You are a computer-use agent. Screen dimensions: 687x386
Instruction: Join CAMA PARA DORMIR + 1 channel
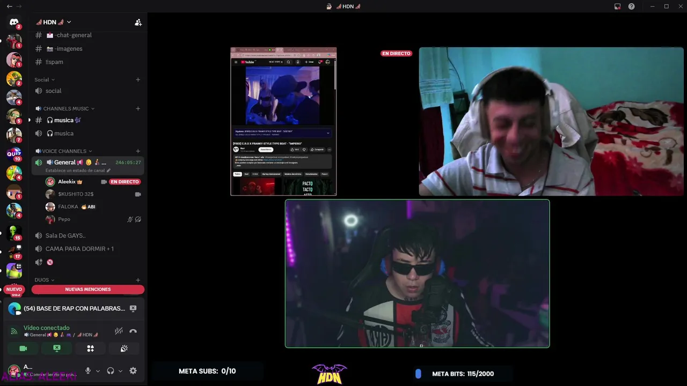(88, 249)
